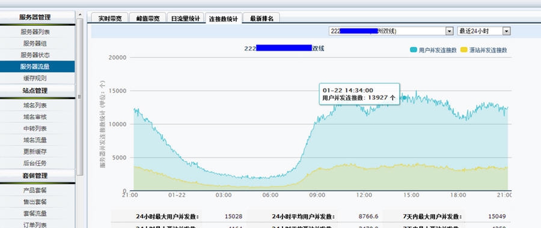Open the server selection dropdown arrow
The image size is (541, 228).
pos(449,31)
